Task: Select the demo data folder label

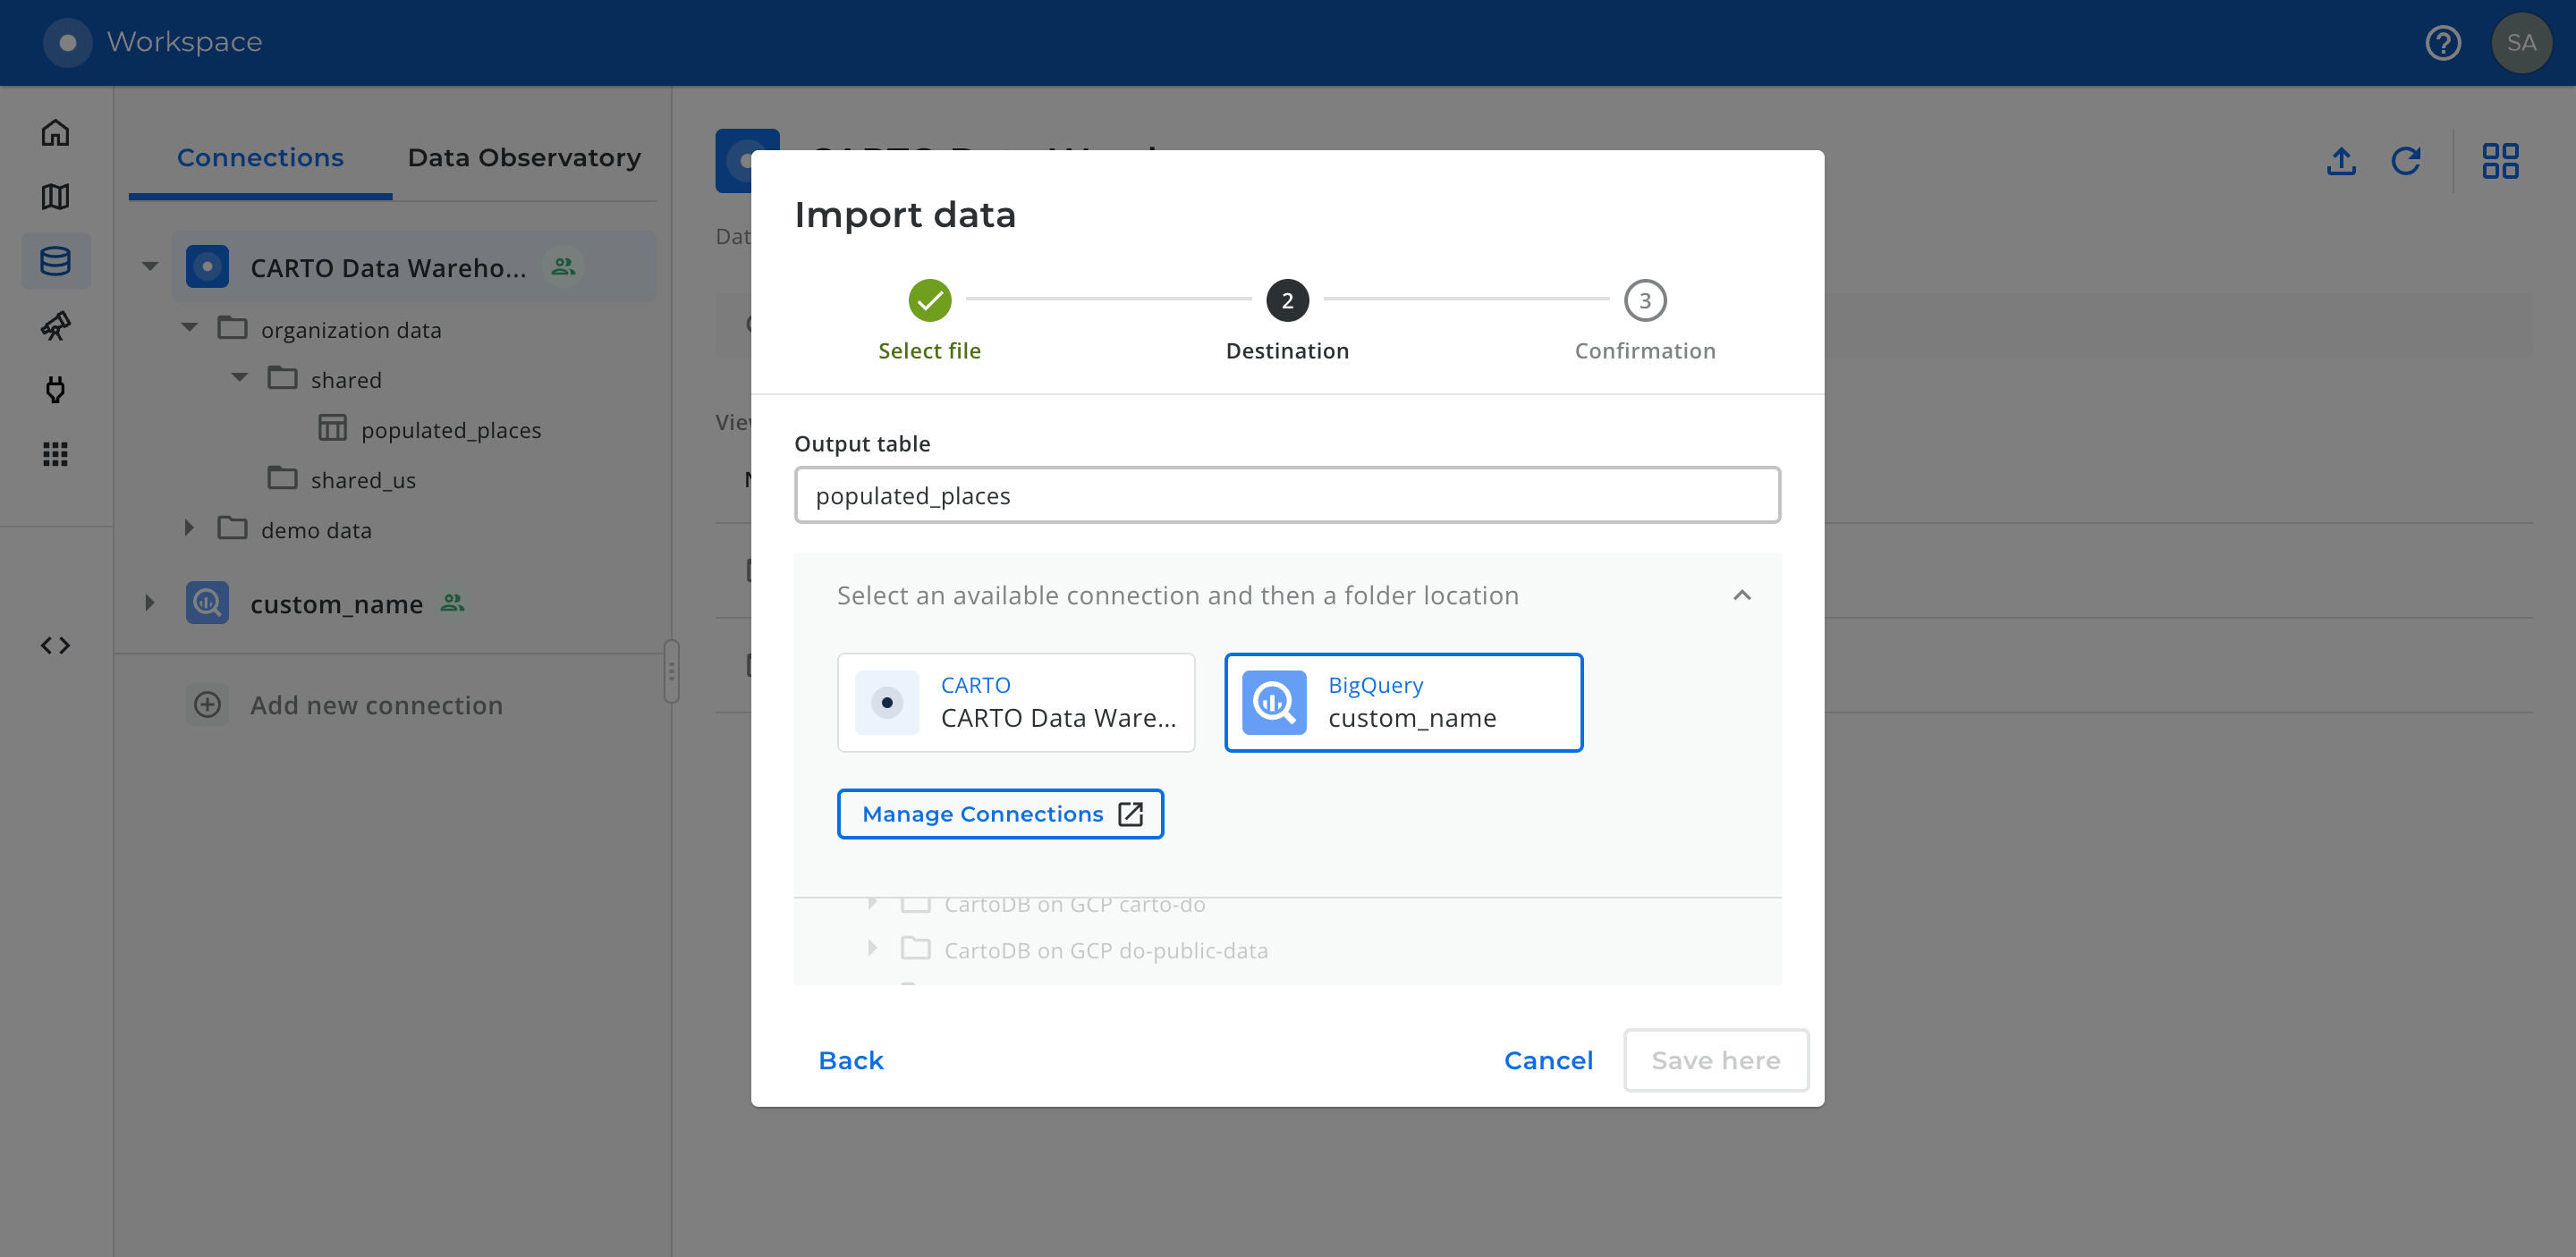Action: [316, 530]
